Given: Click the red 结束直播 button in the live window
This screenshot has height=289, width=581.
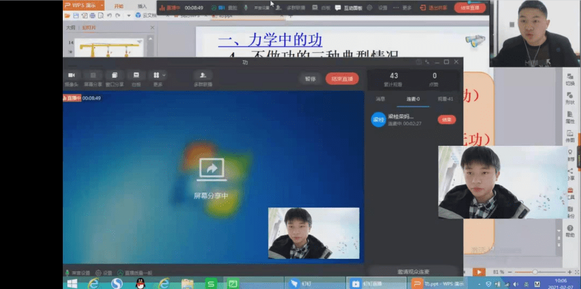Looking at the screenshot, I should point(342,78).
